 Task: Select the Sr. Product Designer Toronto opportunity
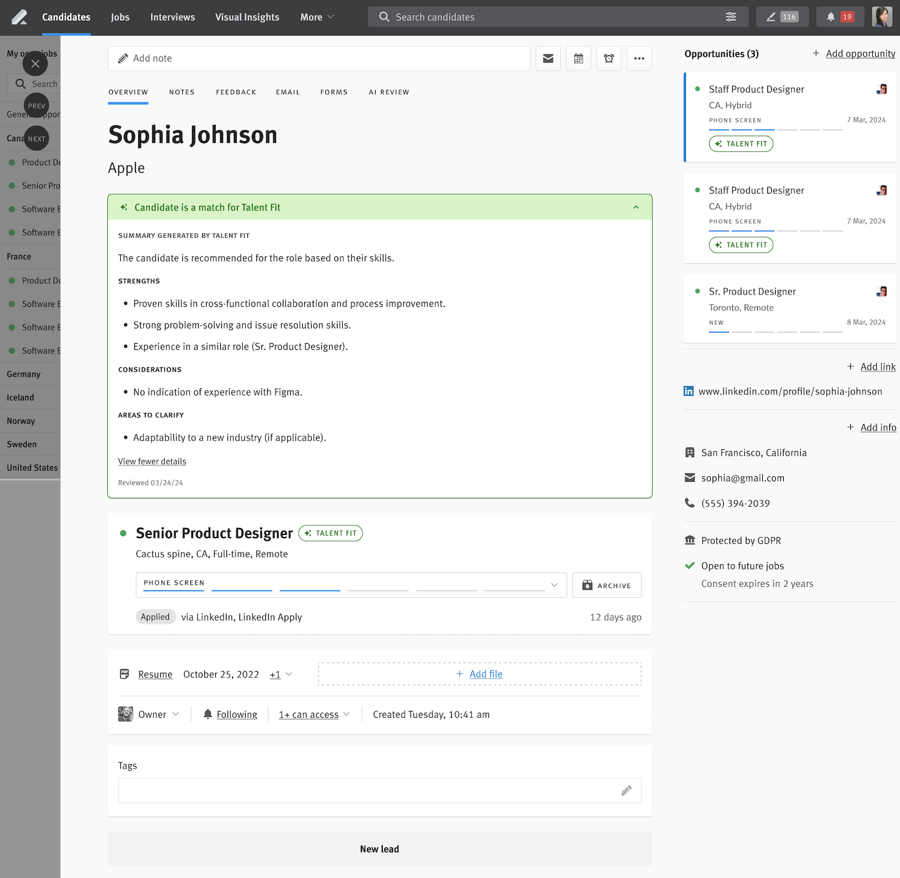coord(790,309)
